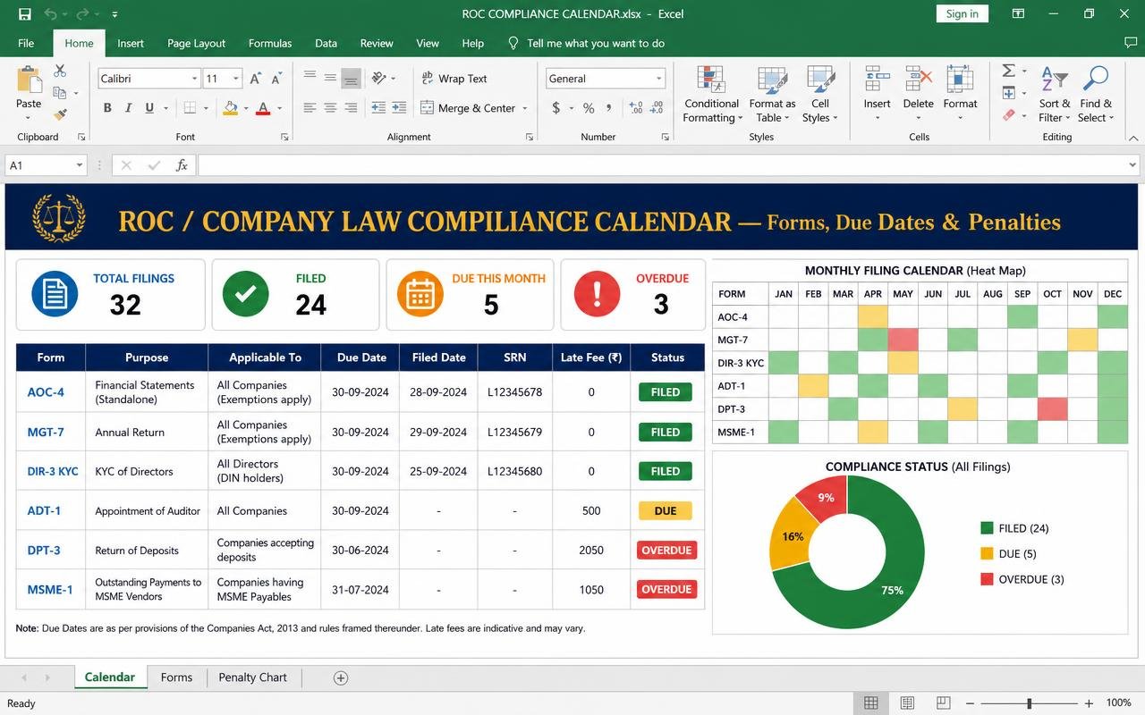
Task: Adjust the zoom slider handle
Action: (x=1030, y=703)
